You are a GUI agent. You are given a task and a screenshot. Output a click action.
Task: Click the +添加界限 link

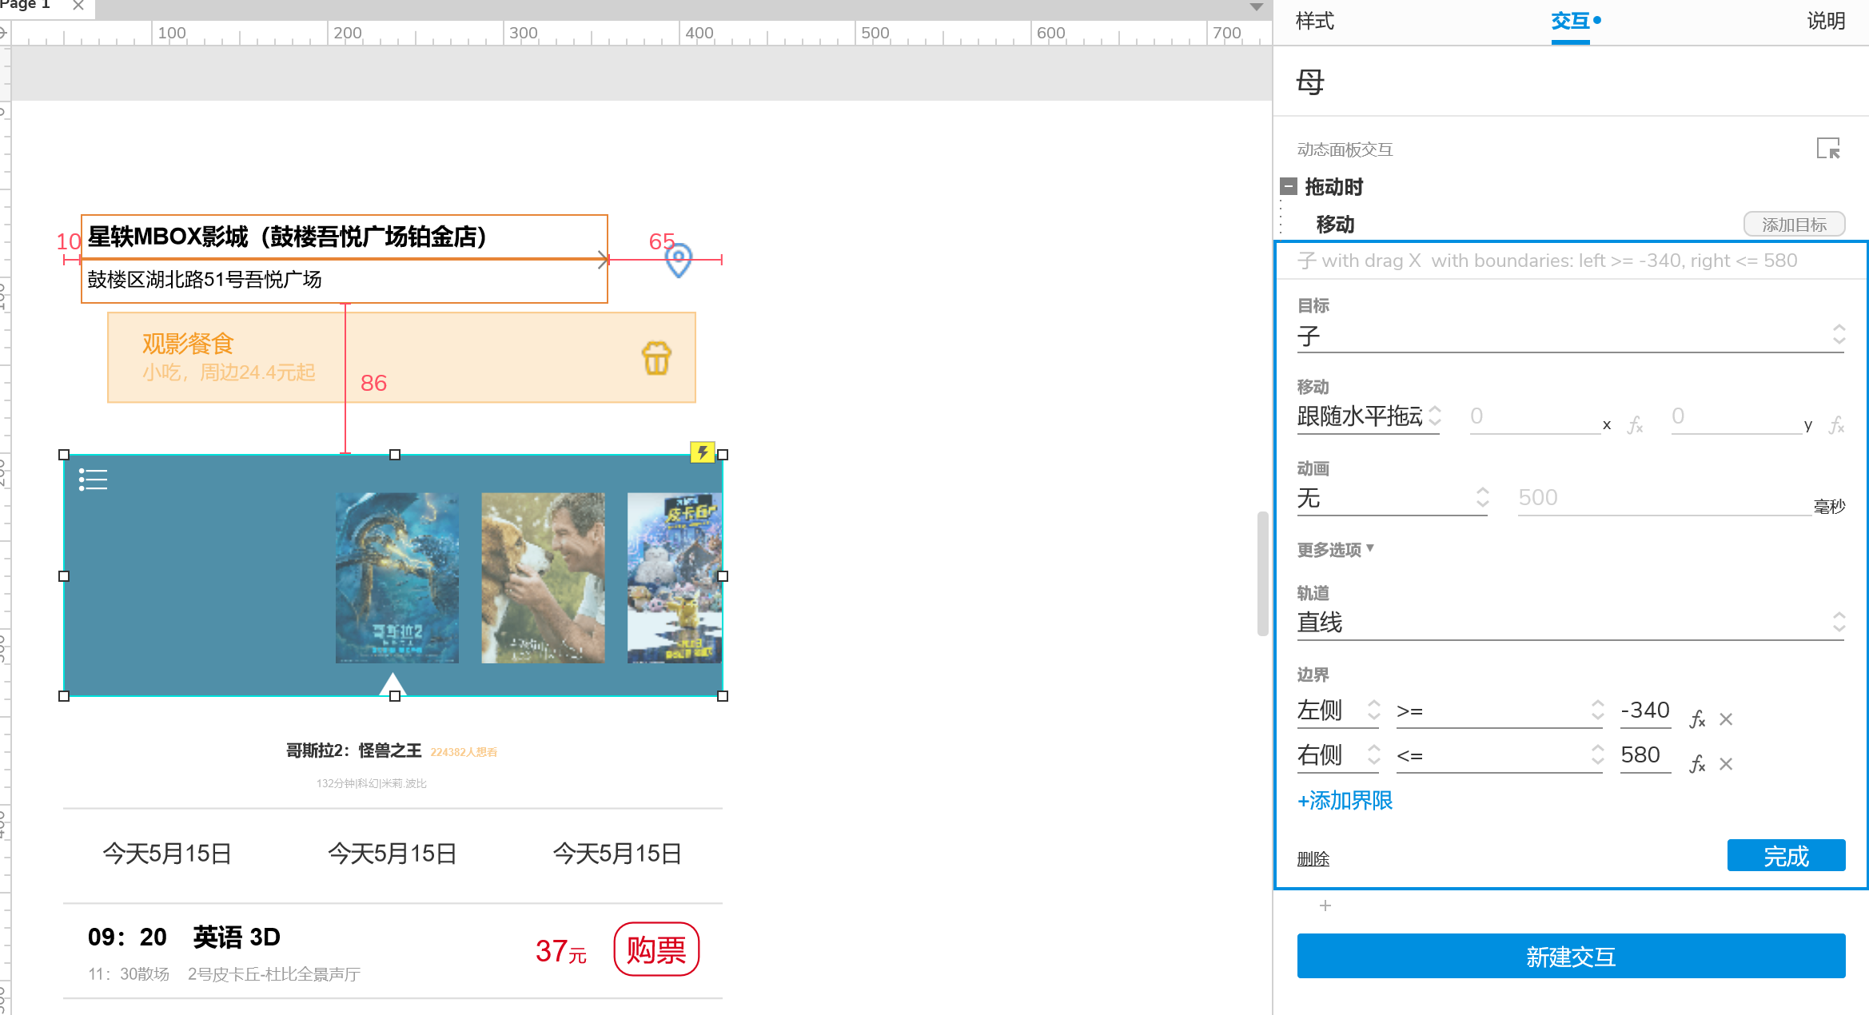tap(1345, 800)
